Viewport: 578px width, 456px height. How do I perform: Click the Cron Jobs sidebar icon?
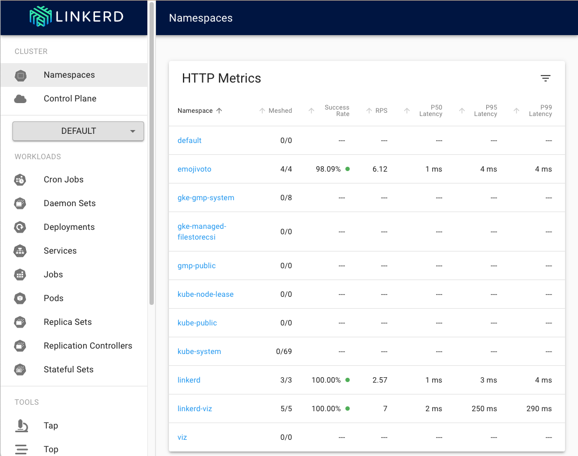[20, 180]
